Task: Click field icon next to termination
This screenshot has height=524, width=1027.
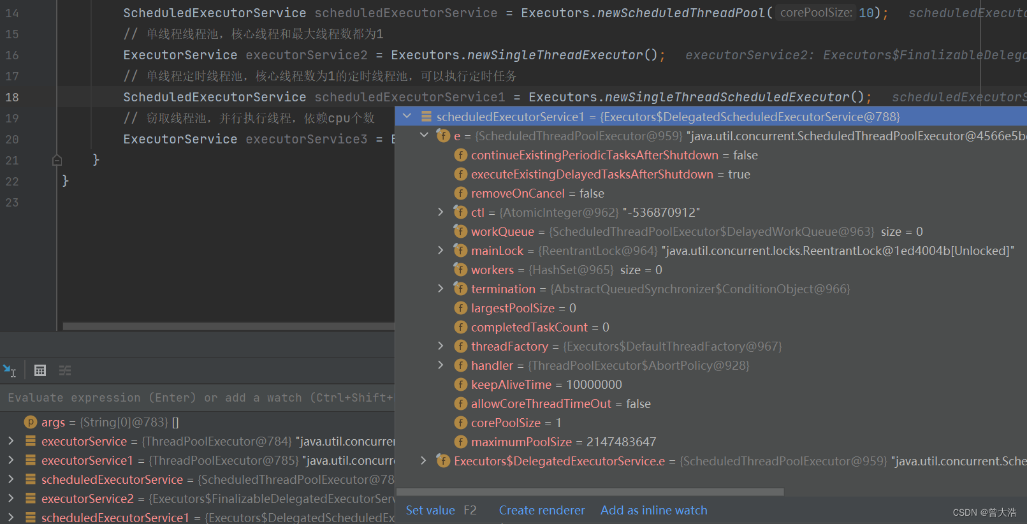Action: tap(460, 289)
